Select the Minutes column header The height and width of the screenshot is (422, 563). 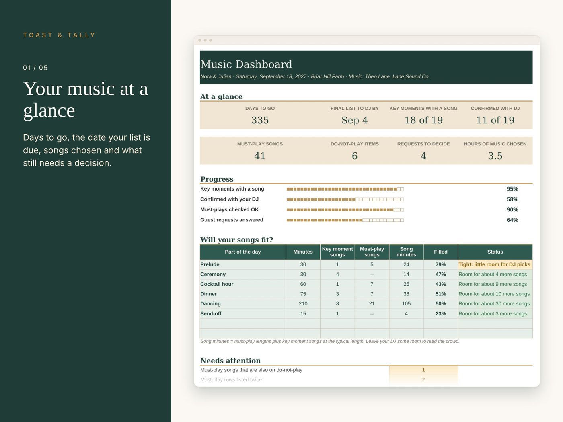(303, 252)
